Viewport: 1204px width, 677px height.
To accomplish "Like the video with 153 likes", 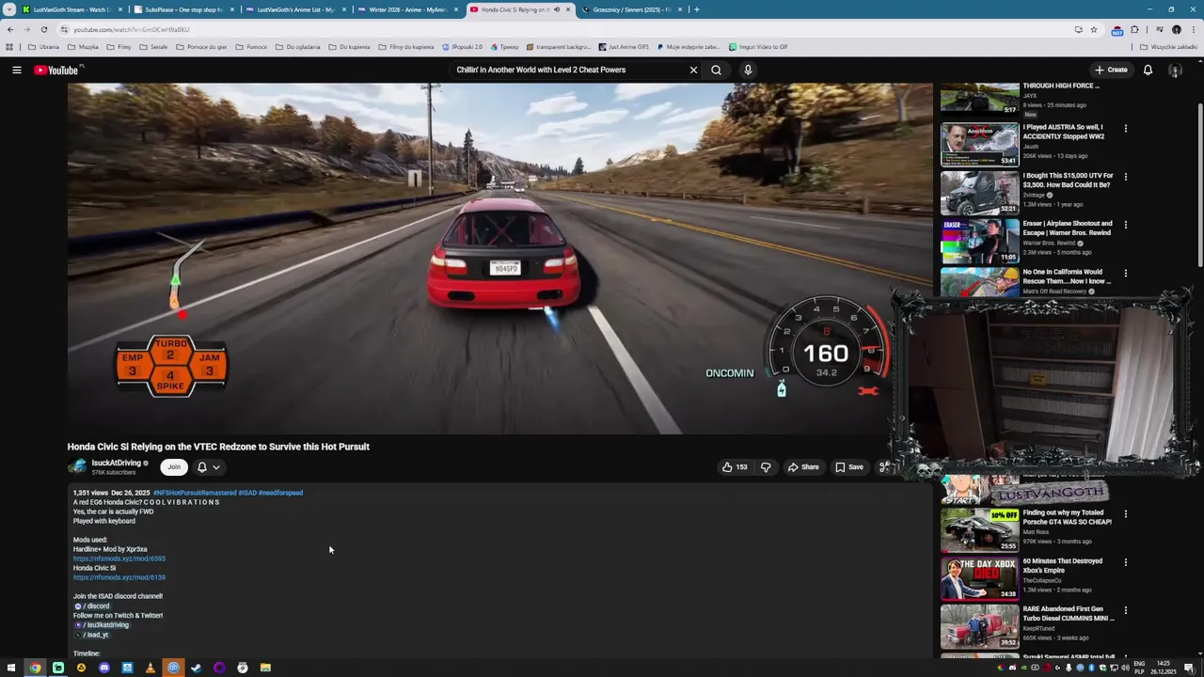I will click(735, 466).
